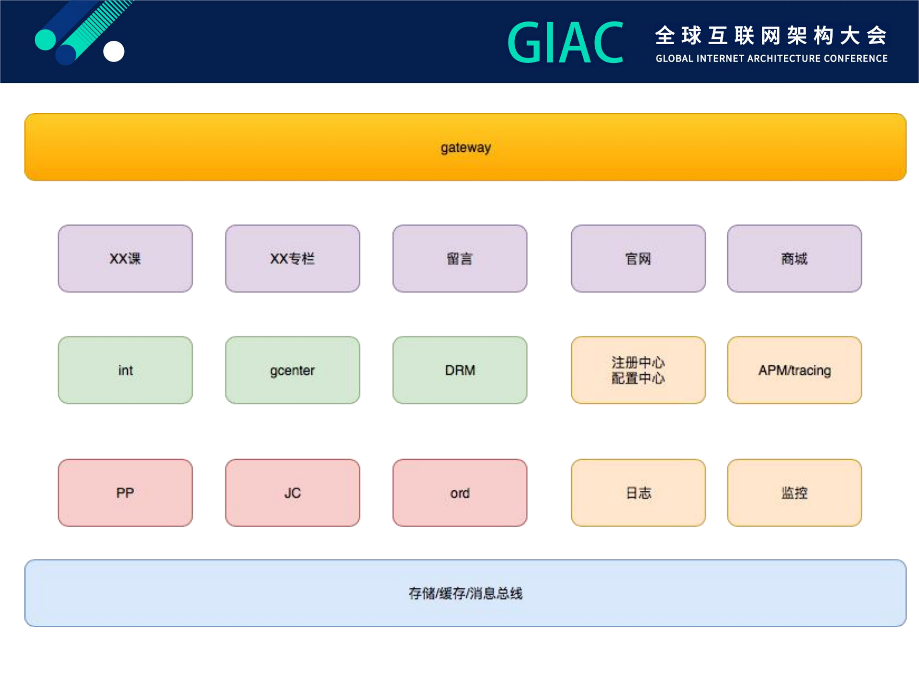This screenshot has width=919, height=689.
Task: Open the APM/tracing component
Action: pos(794,370)
